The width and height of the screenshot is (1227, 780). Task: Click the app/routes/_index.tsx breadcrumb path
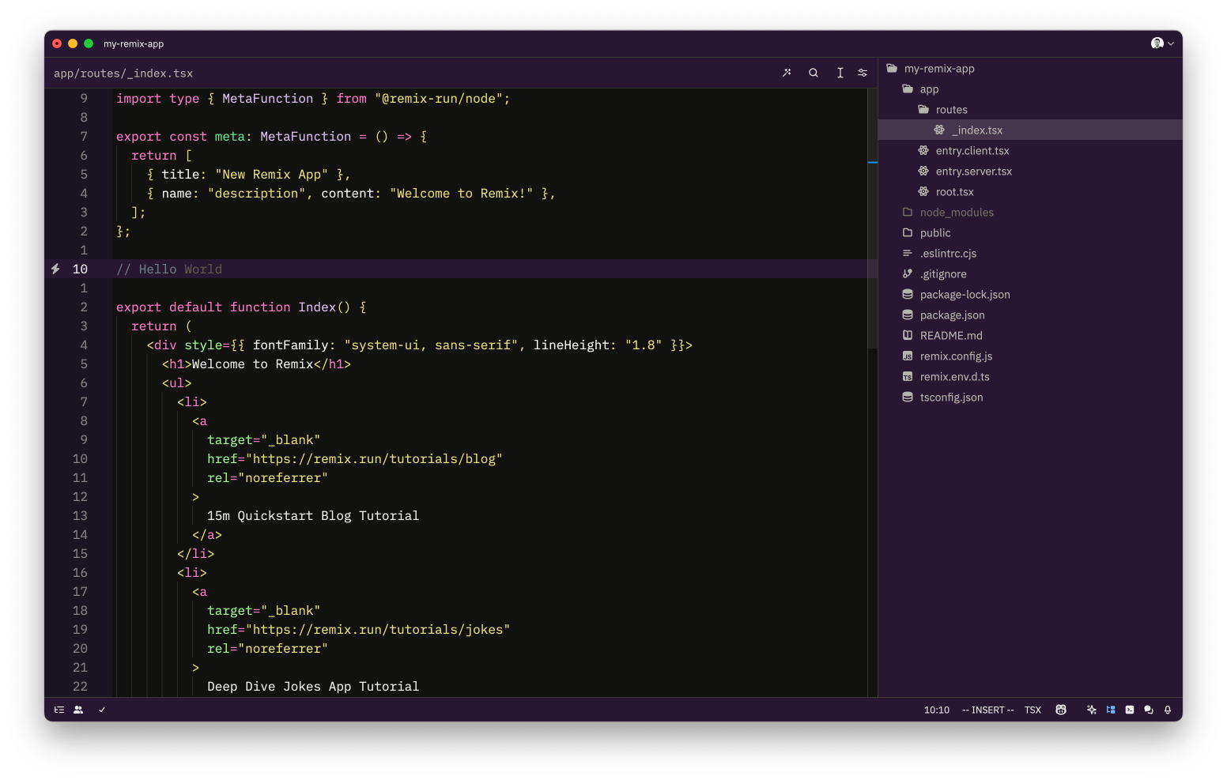pyautogui.click(x=123, y=73)
